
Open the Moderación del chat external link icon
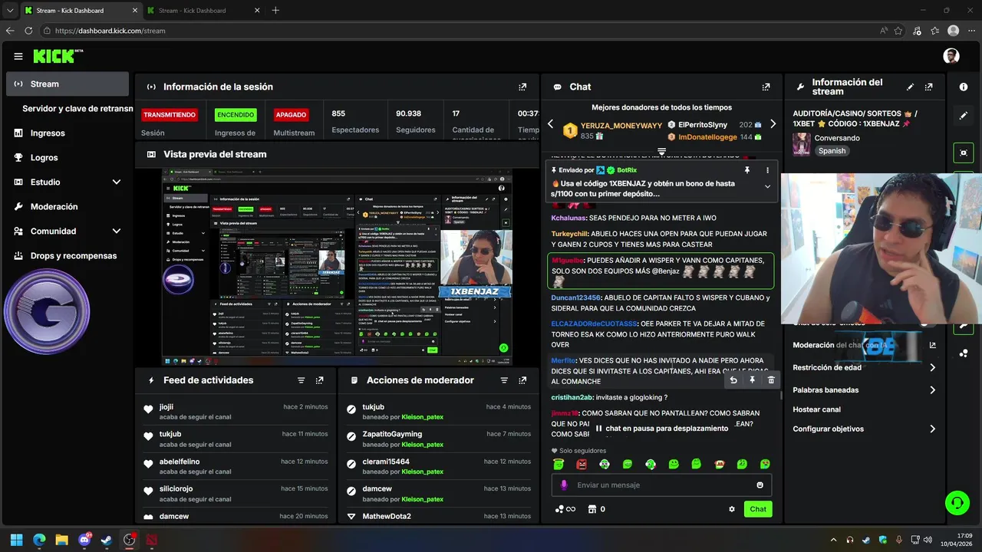(933, 345)
